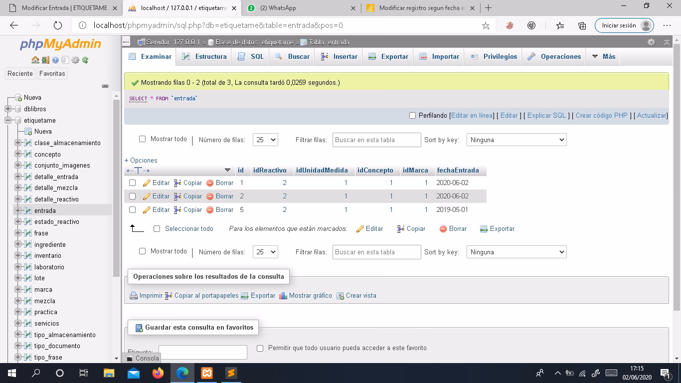Click the logout door icon
This screenshot has width=681, height=383.
[45, 60]
